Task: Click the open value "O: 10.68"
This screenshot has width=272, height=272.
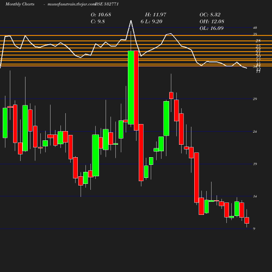Action: tap(101, 15)
